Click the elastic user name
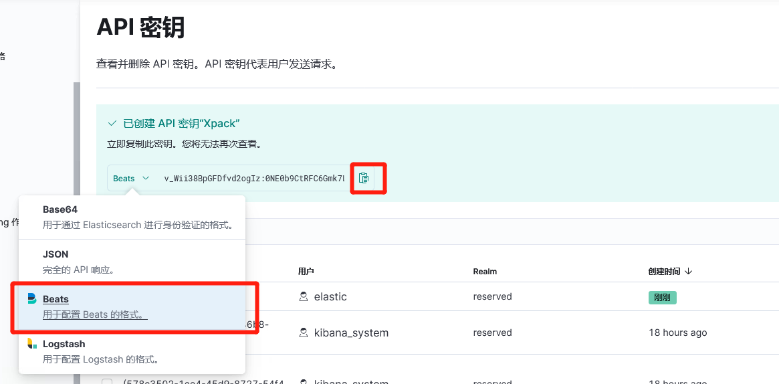Image resolution: width=779 pixels, height=384 pixels. pyautogui.click(x=330, y=296)
